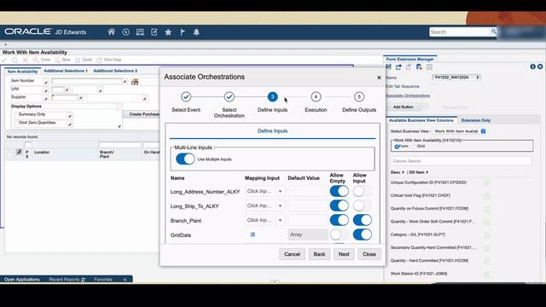Click the dialog's Close button
Screen dimensions: 546x307
(369, 254)
